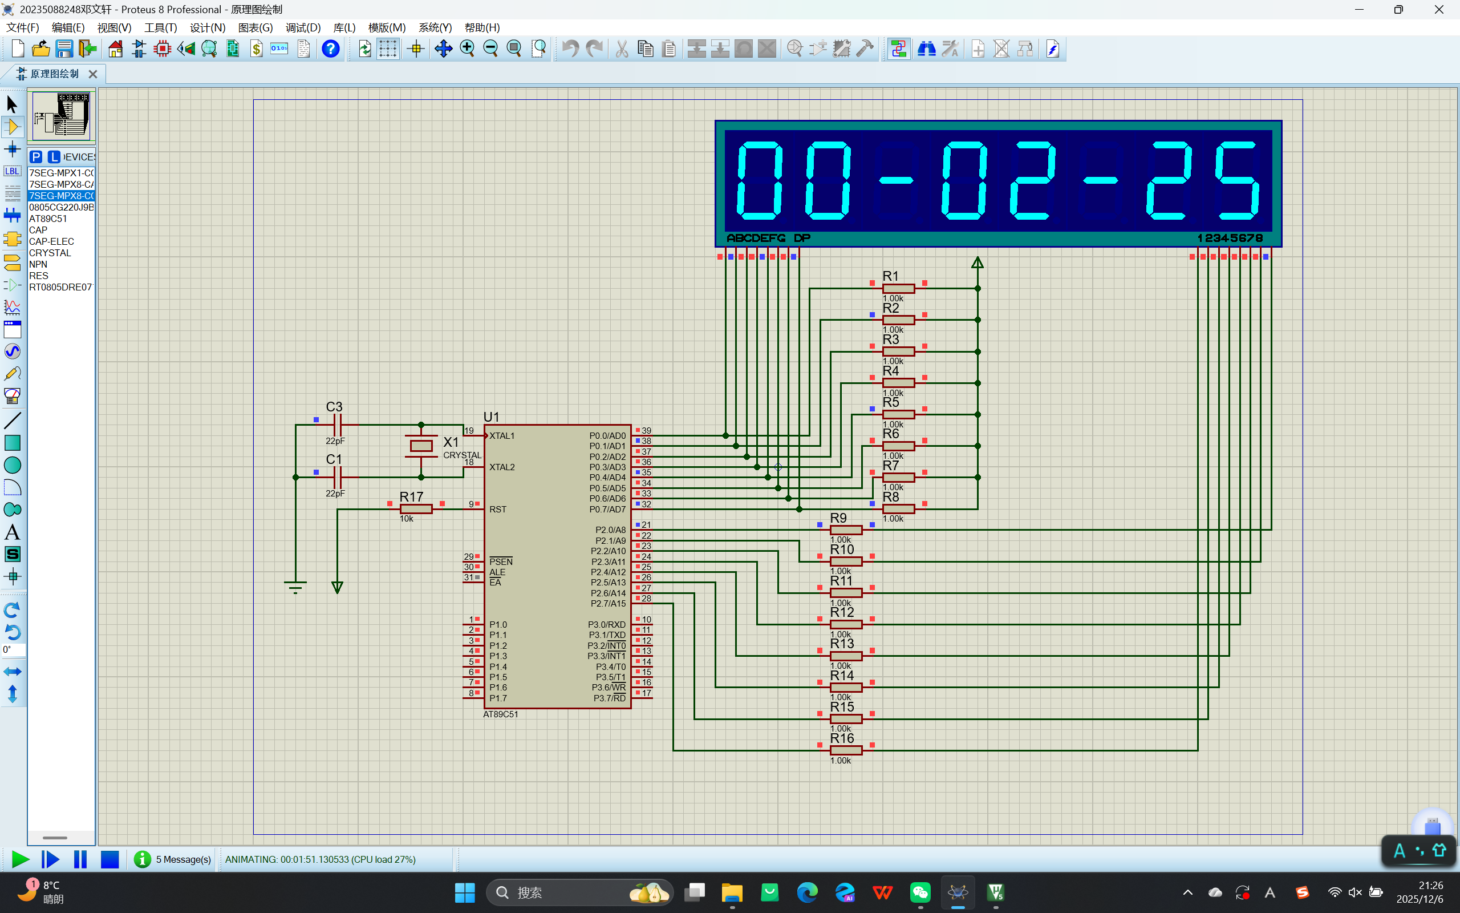Open the Home page house icon
Screen dimensions: 1460x913
pyautogui.click(x=115, y=49)
